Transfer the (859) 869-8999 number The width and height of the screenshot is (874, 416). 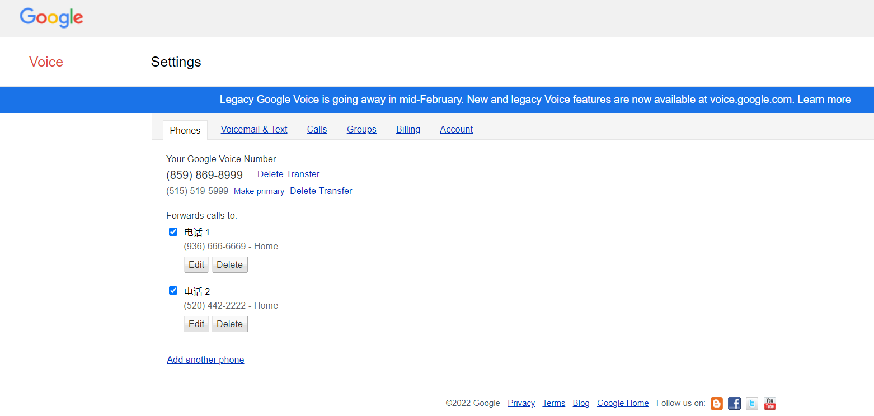click(303, 174)
